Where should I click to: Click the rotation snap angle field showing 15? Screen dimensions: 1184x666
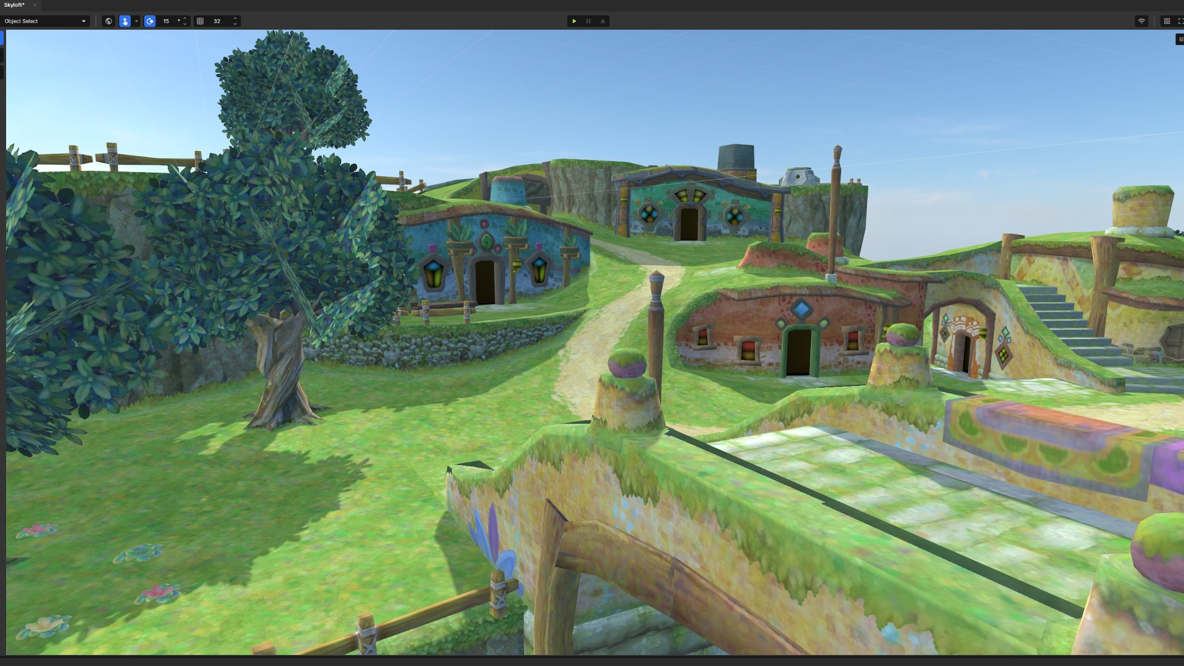[x=166, y=21]
